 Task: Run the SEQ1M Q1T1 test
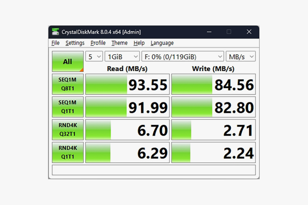pyautogui.click(x=68, y=107)
